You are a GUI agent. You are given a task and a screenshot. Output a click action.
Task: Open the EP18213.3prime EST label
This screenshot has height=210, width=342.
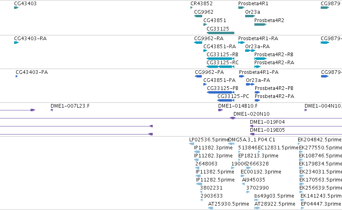[258, 156]
